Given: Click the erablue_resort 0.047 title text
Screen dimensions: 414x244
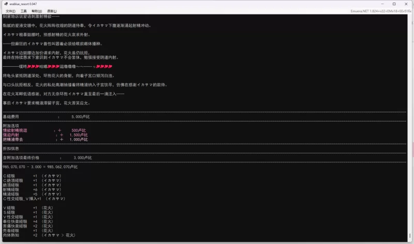Looking at the screenshot, I should click(x=24, y=4).
